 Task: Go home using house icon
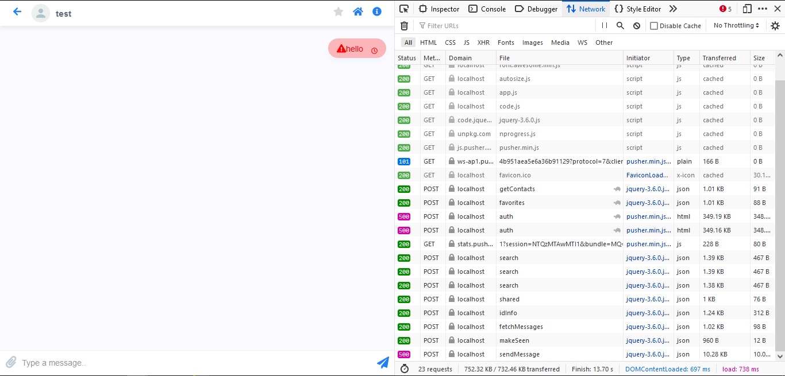(x=358, y=11)
